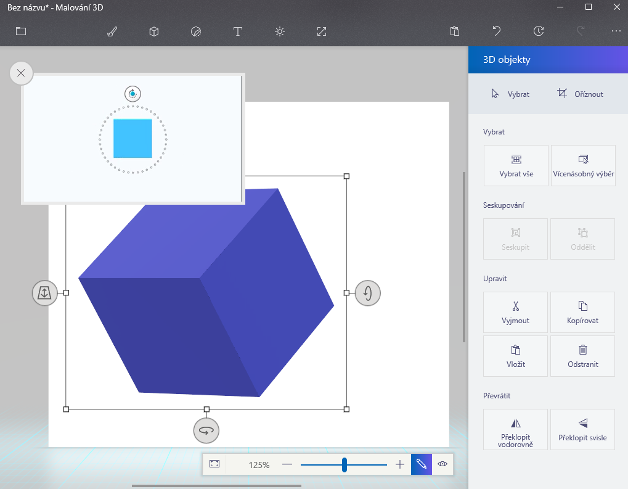This screenshot has width=628, height=489.
Task: Click the depth position handle left of cube
Action: (44, 293)
